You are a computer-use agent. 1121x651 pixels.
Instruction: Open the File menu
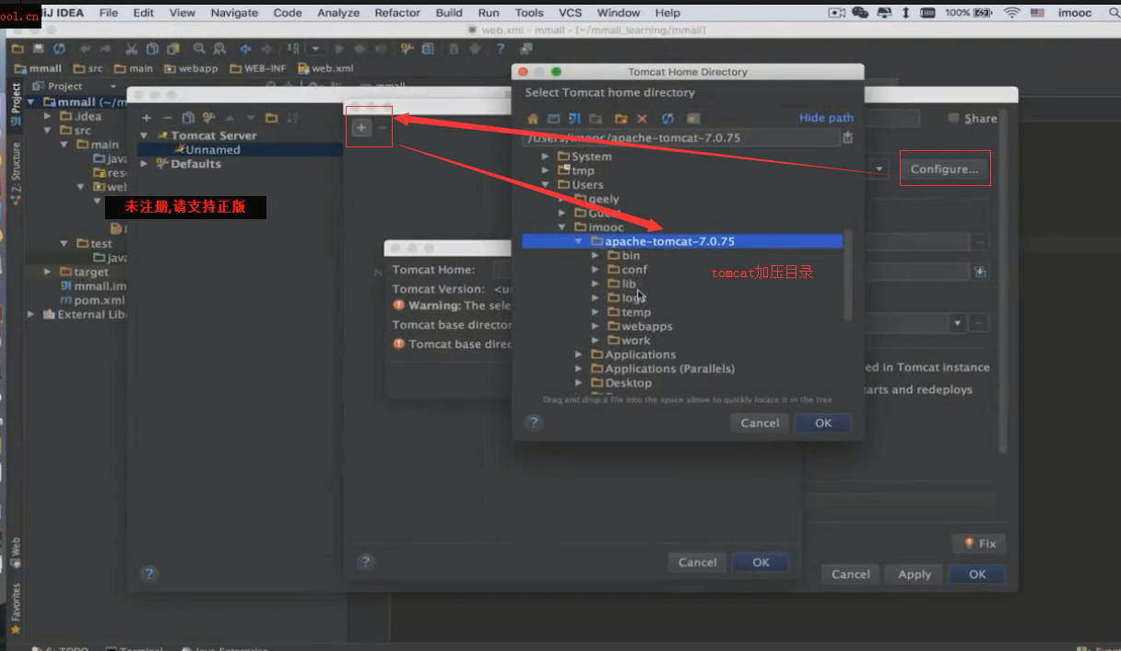[x=108, y=13]
